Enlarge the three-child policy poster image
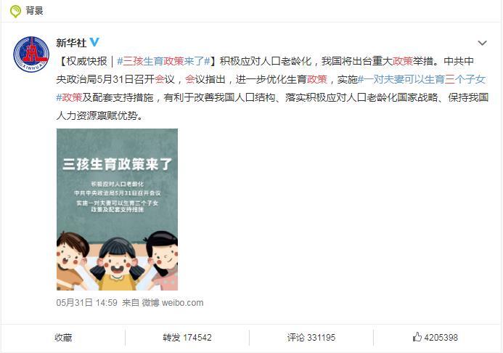Viewport: 503px width, 353px height. tap(117, 209)
